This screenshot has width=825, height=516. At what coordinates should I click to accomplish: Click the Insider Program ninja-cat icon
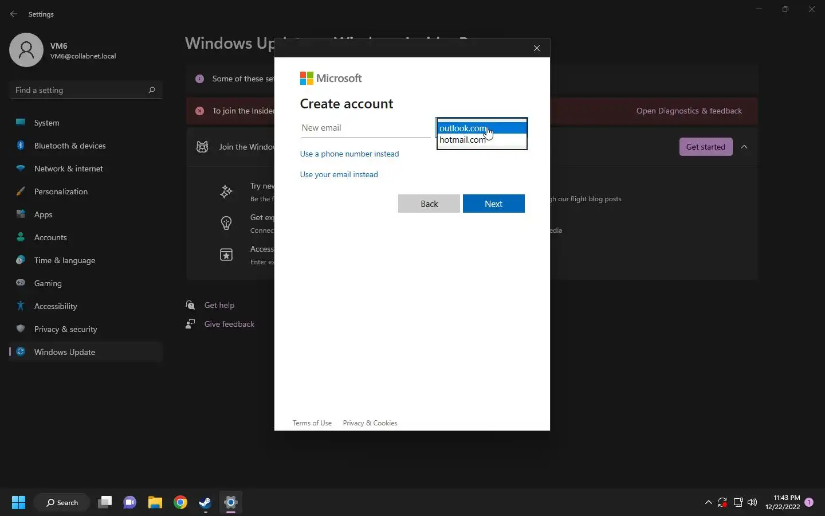202,147
